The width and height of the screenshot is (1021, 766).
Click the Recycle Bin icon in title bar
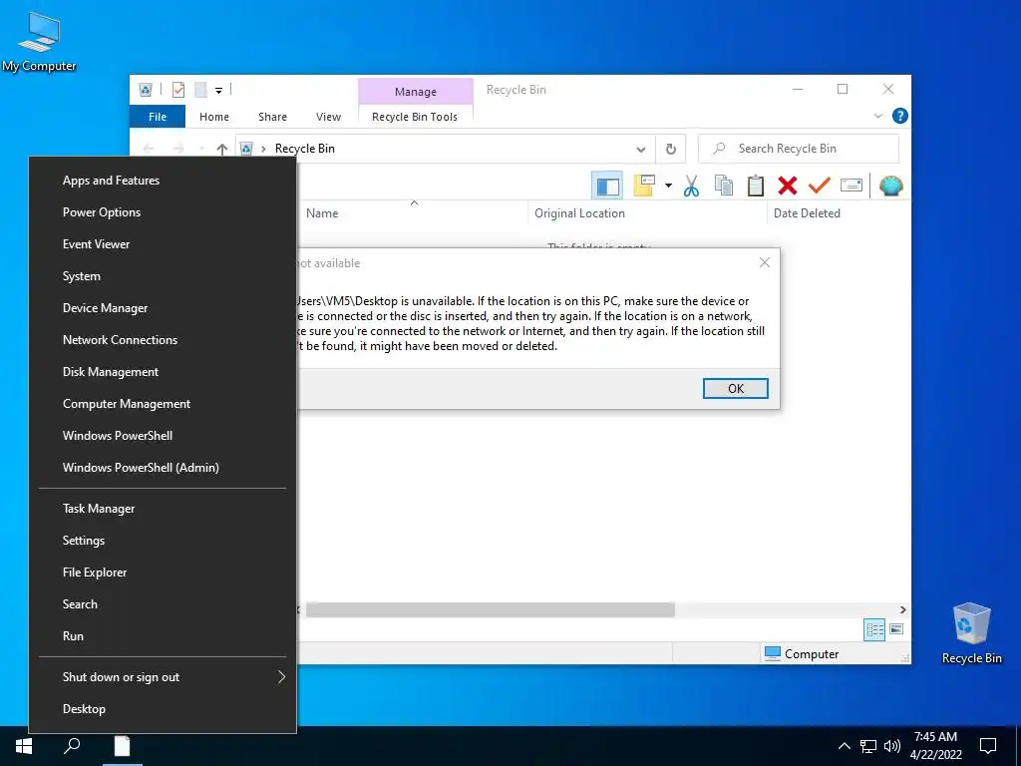[146, 90]
